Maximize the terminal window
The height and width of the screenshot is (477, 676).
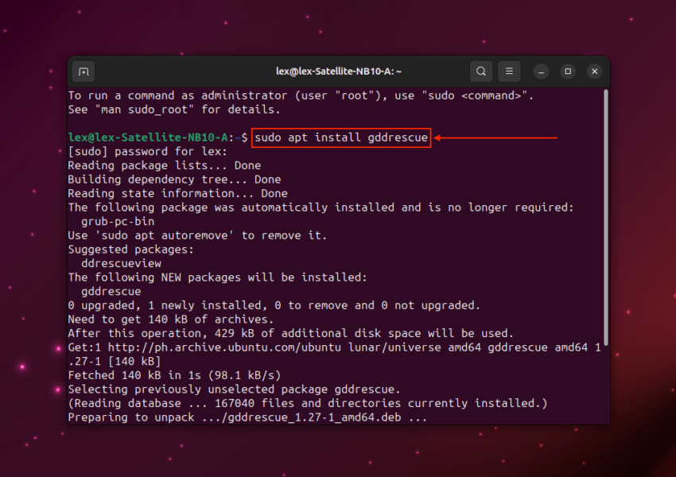pos(567,71)
